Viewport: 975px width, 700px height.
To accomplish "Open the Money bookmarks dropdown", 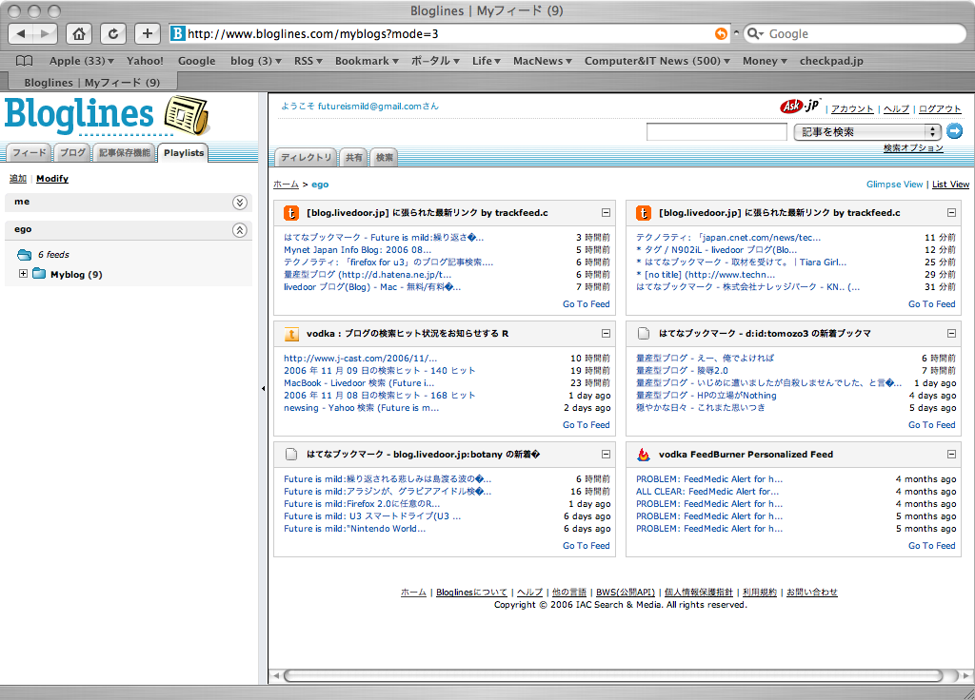I will click(765, 61).
